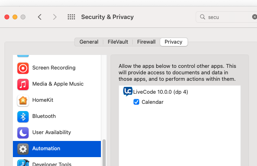Go forward with the right chevron
The image size is (257, 166).
[x=55, y=17]
